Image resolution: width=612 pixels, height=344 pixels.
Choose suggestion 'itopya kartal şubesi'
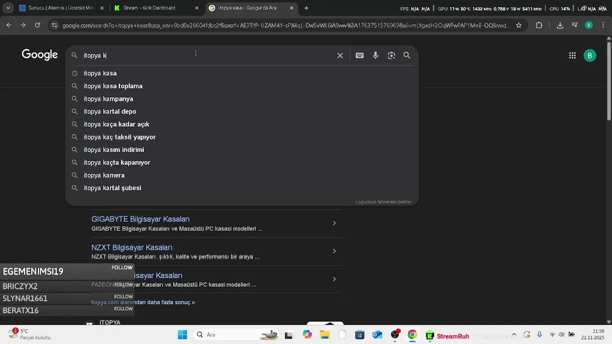242,188
